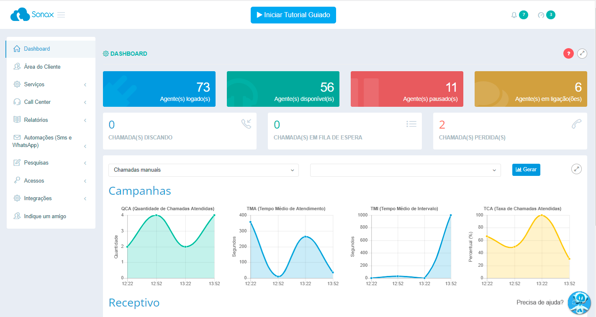Expand the Serviços sidebar menu

51,85
